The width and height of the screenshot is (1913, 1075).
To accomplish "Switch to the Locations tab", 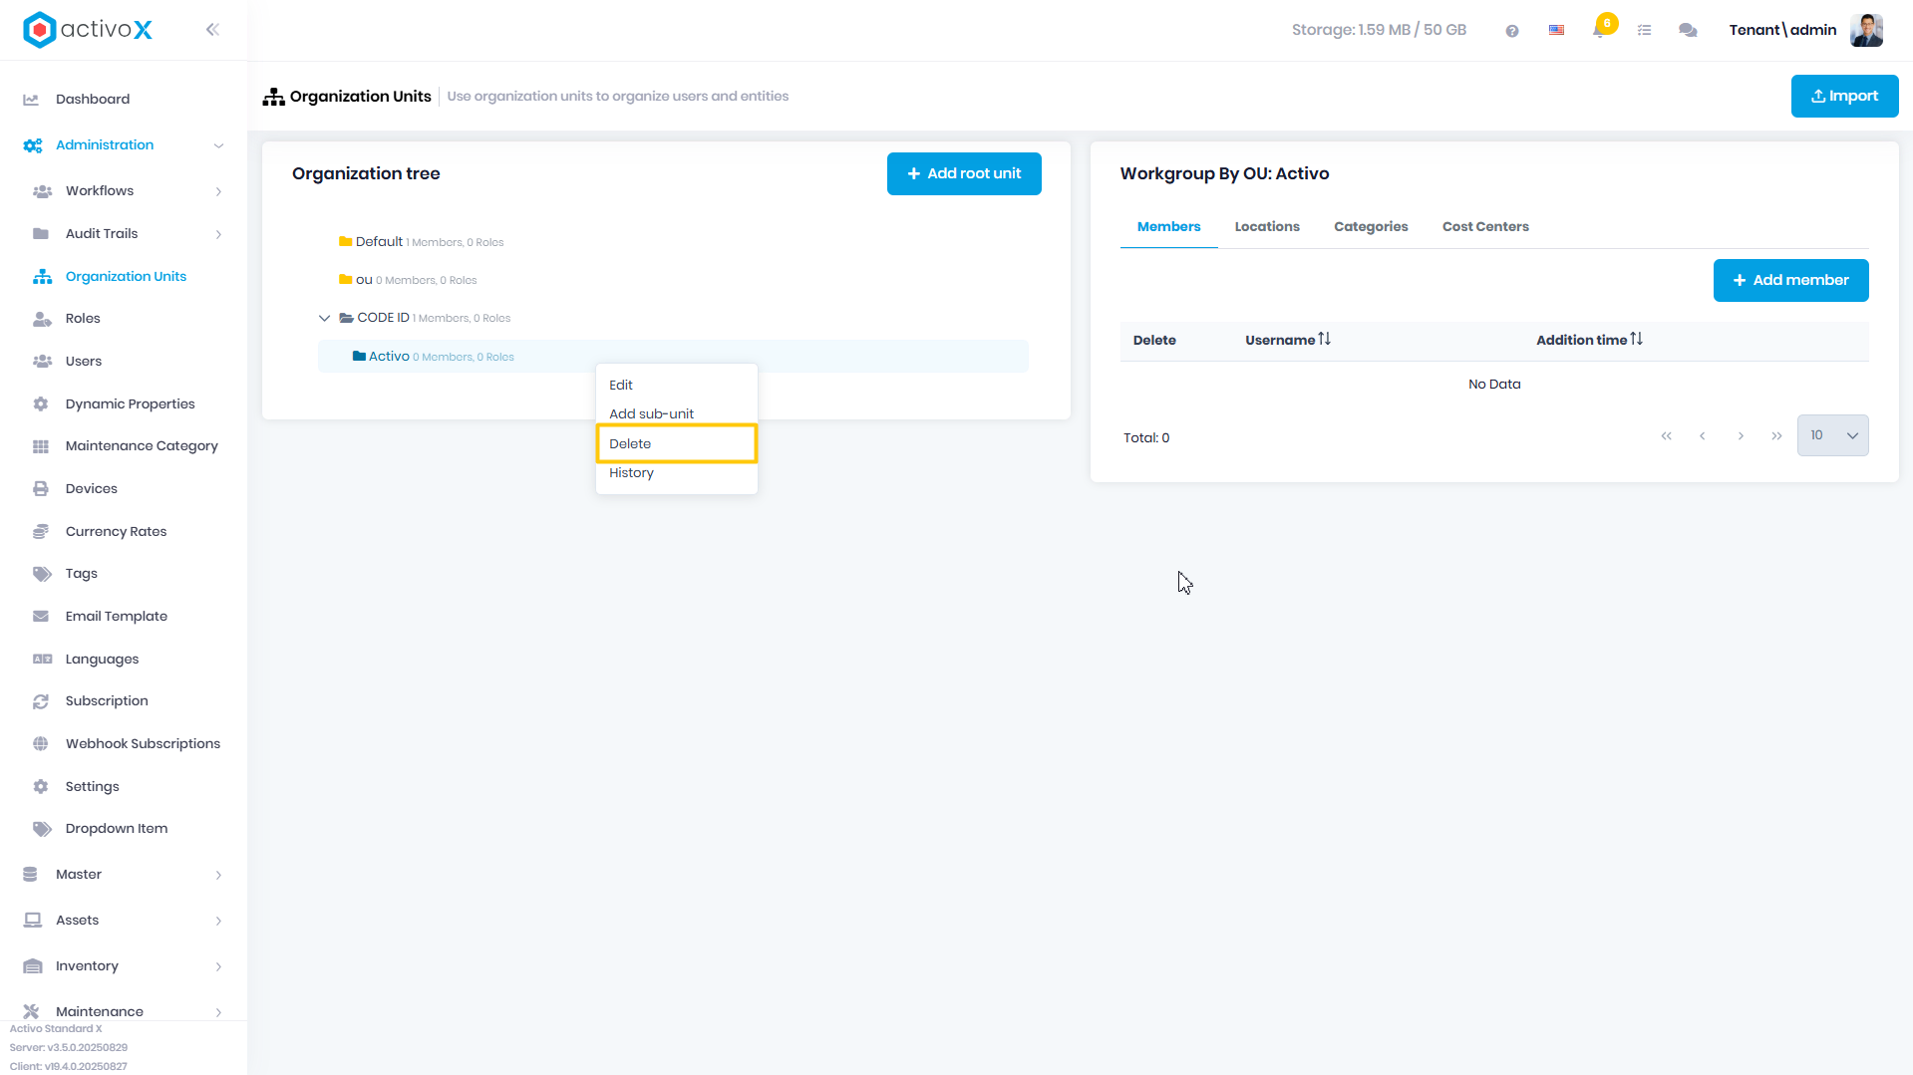I will (1267, 227).
